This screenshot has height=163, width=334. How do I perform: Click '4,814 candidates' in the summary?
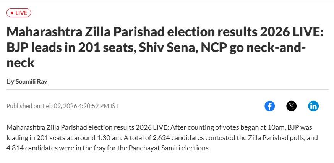[x=31, y=148]
